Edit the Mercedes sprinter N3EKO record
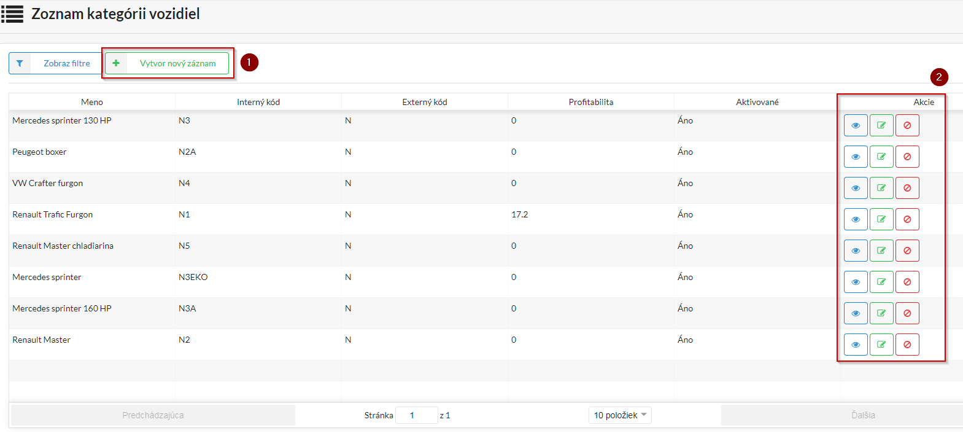Screen dimensions: 963x433 click(x=881, y=282)
